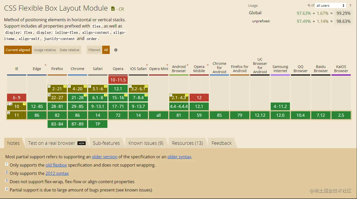Click UC Browser 12.12 cell
357x199 pixels.
pyautogui.click(x=260, y=115)
